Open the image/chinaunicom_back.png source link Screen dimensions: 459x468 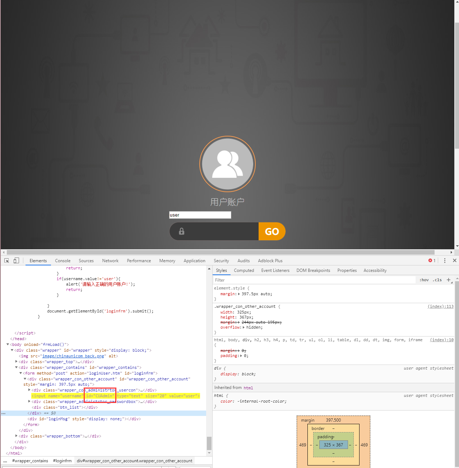[x=73, y=356]
